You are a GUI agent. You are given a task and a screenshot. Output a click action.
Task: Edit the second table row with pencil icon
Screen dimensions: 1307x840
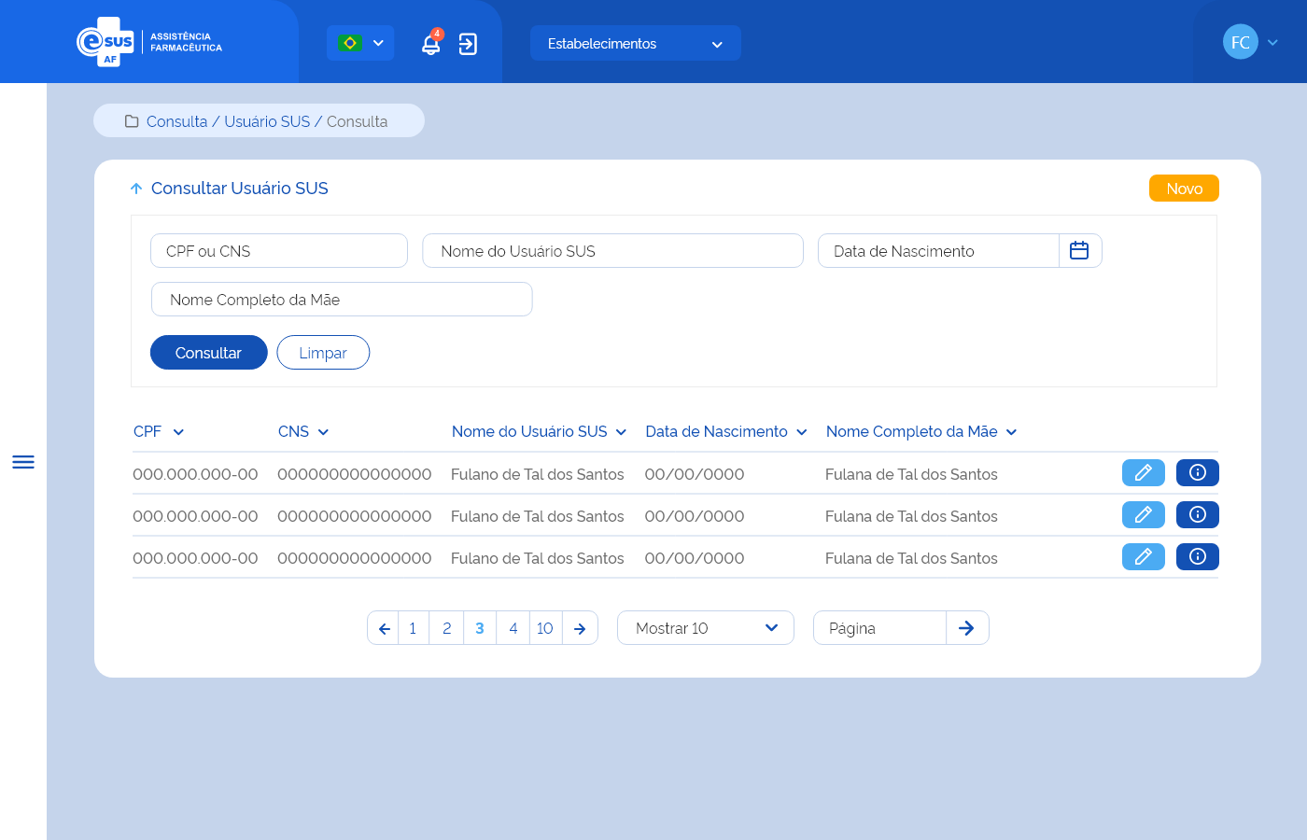(x=1144, y=515)
